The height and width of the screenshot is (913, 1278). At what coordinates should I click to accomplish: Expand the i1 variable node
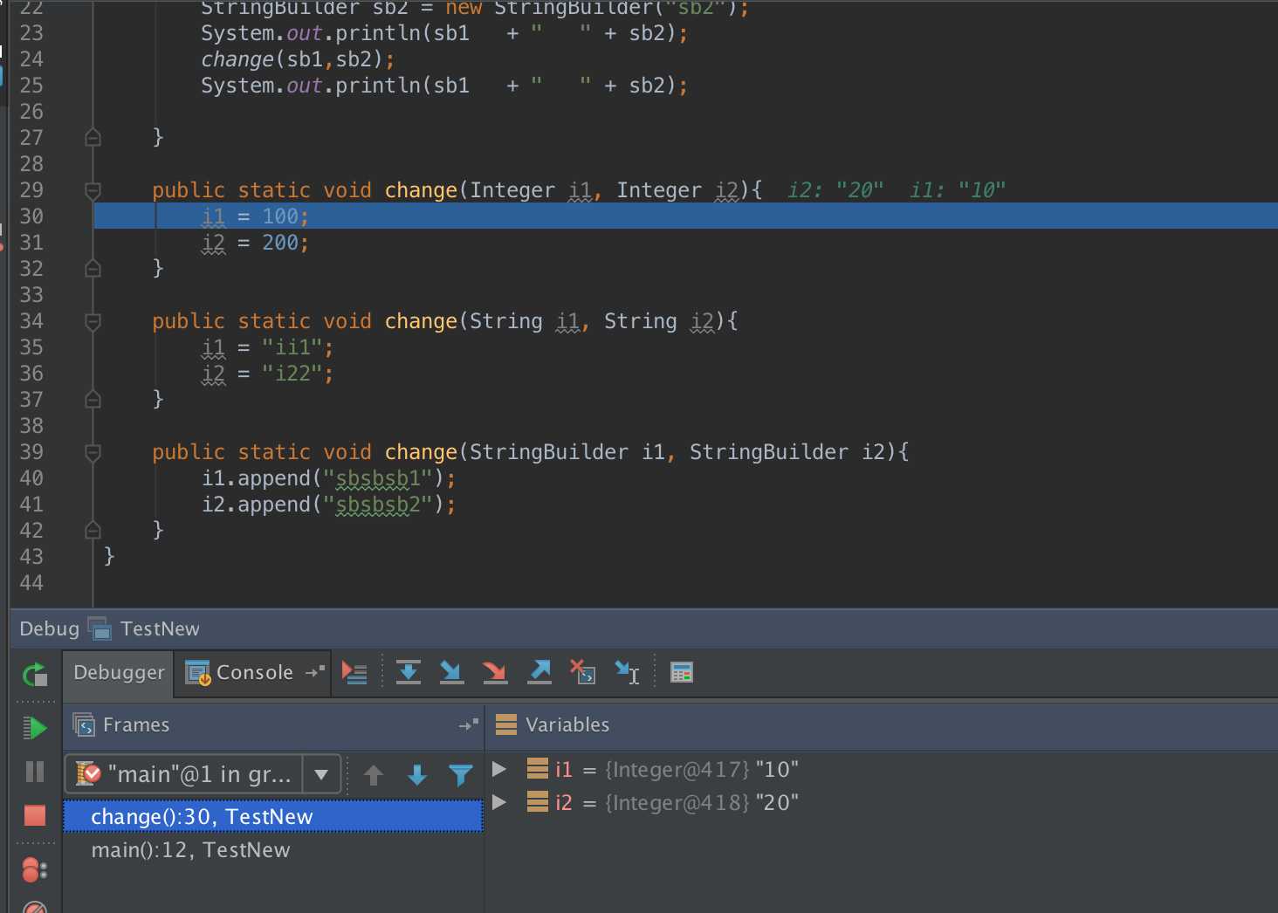pos(499,769)
